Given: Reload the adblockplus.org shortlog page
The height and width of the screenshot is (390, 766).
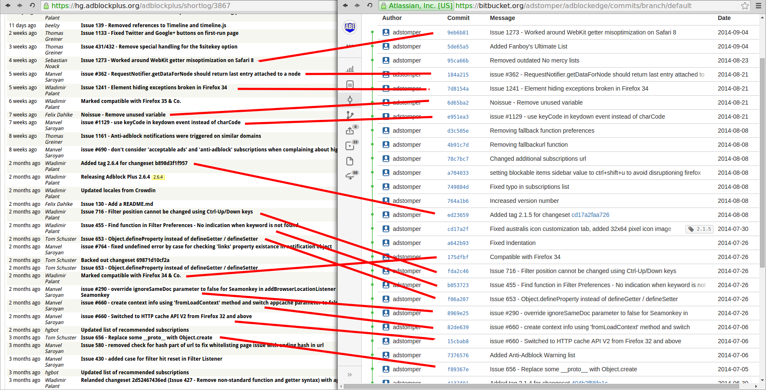Looking at the screenshot, I should [32, 6].
